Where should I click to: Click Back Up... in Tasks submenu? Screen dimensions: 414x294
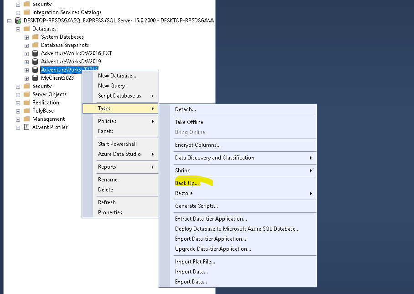(x=238, y=183)
